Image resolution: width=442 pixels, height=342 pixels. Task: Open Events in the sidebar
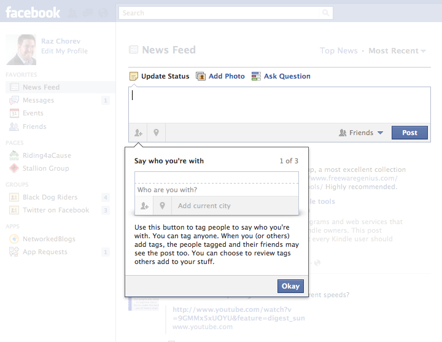click(33, 113)
